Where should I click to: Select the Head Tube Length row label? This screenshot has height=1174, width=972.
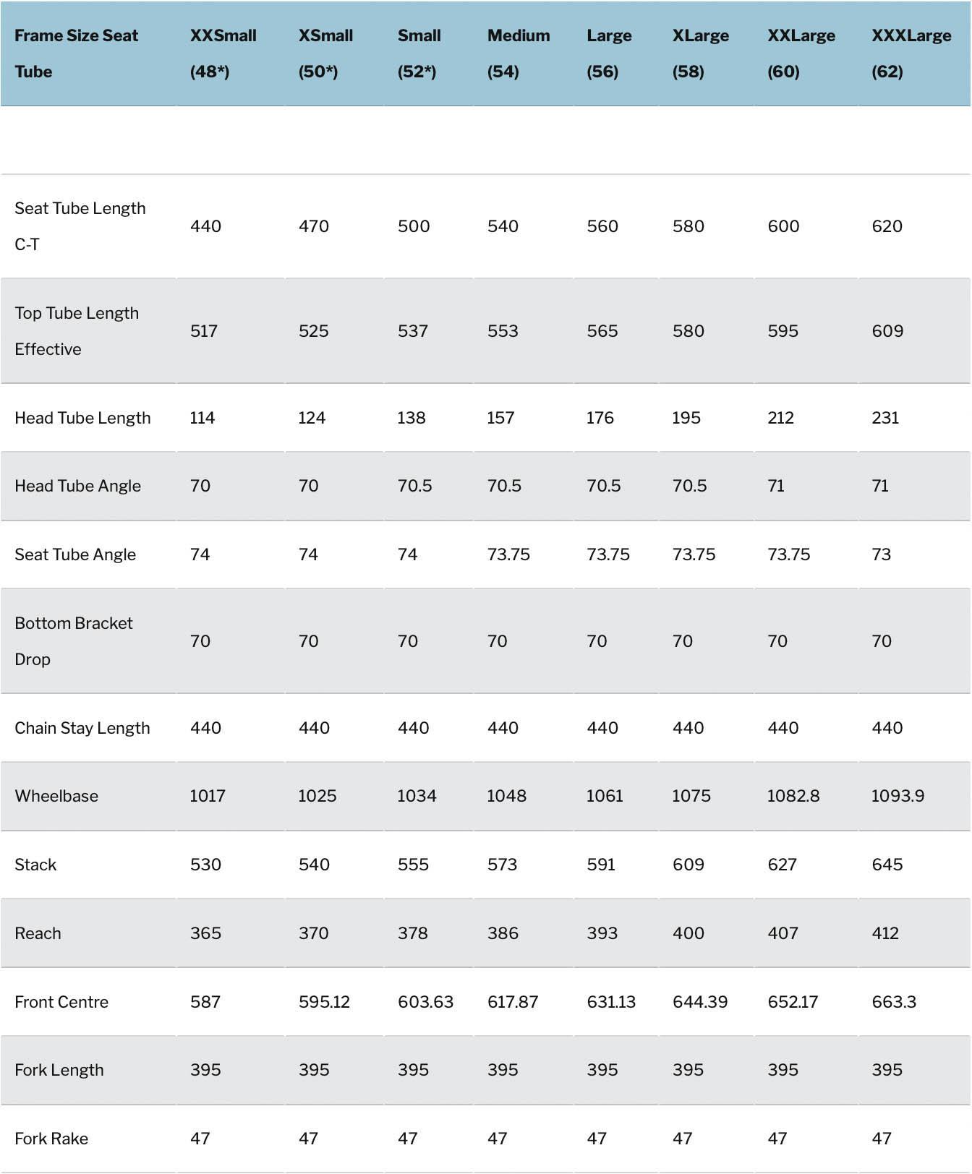pos(82,418)
